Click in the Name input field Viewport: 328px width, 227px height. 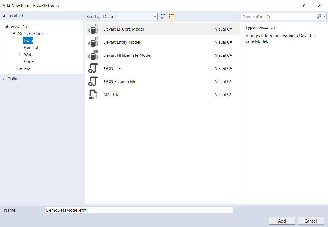pos(139,210)
